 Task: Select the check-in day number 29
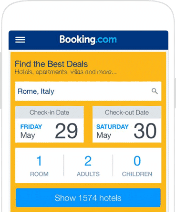tap(66, 131)
